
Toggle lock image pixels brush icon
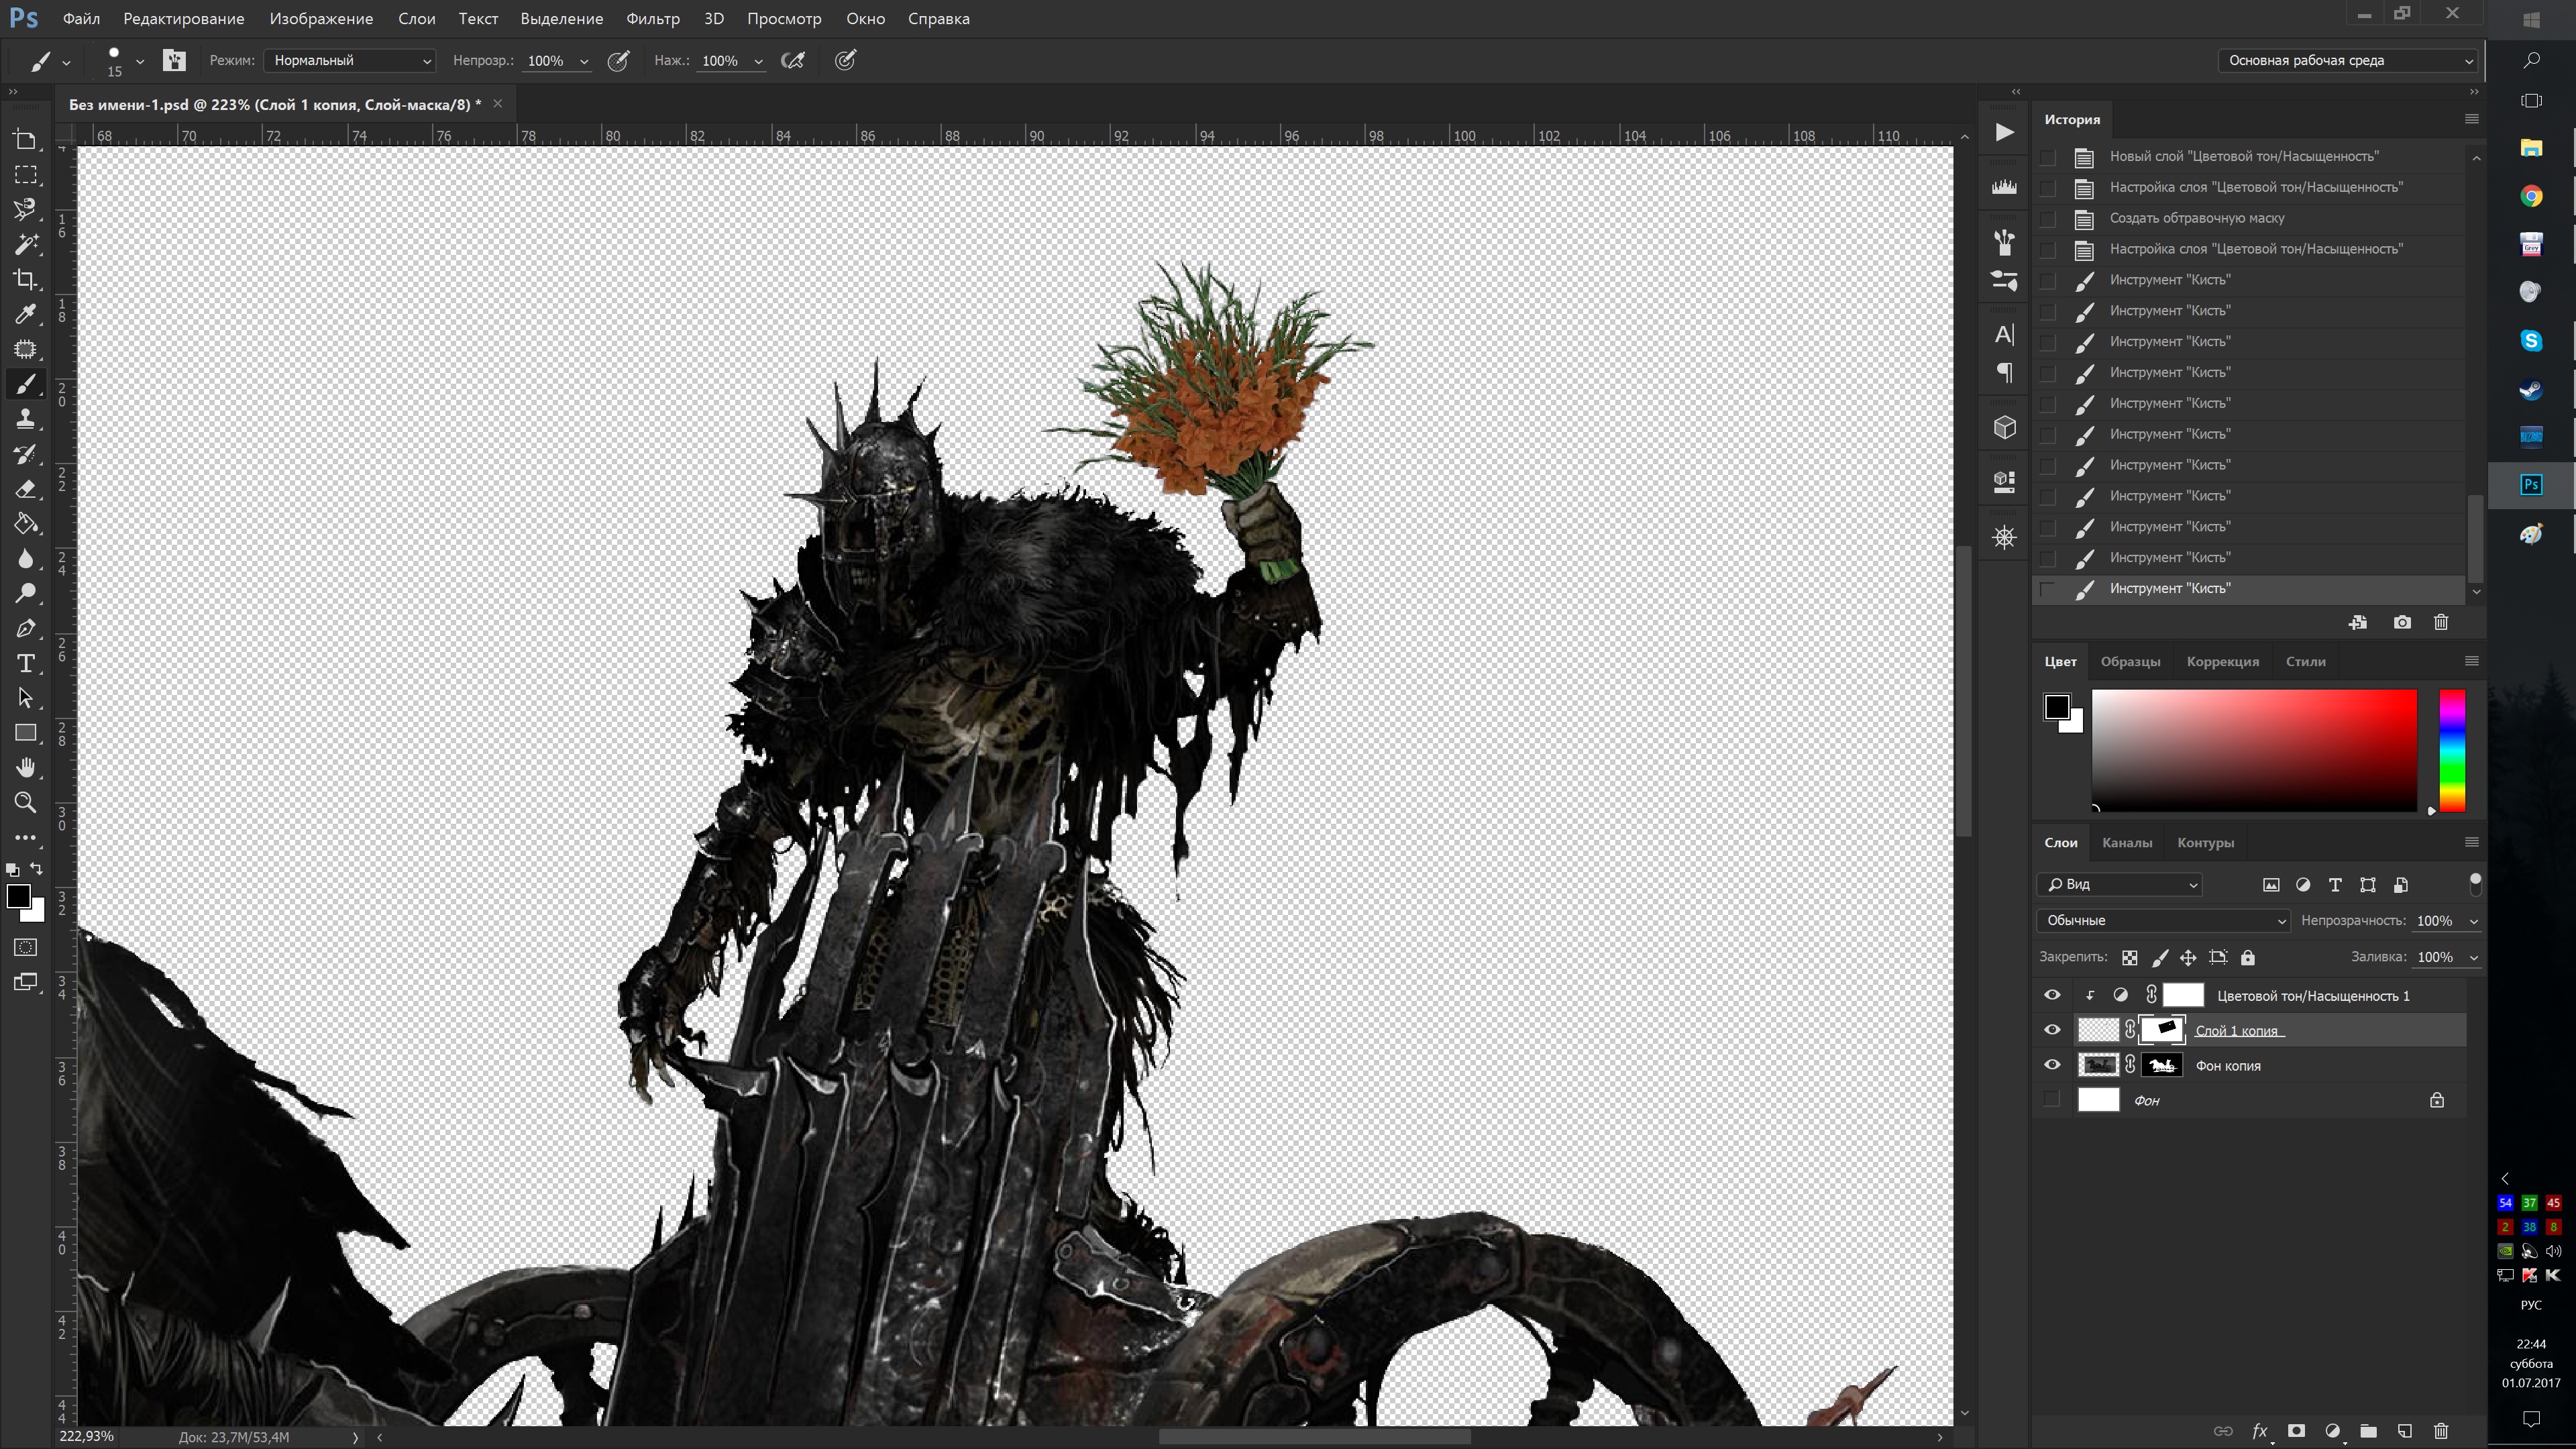[2160, 957]
